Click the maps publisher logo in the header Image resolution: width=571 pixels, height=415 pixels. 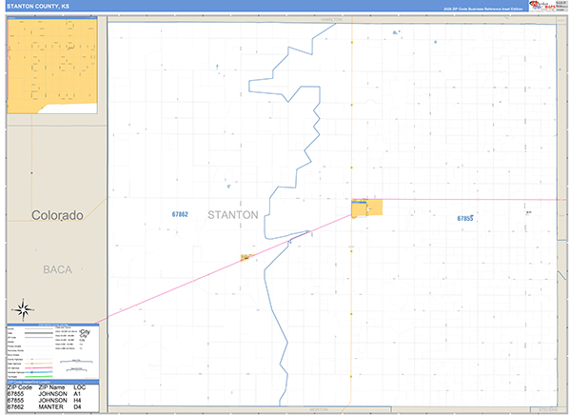[542, 6]
